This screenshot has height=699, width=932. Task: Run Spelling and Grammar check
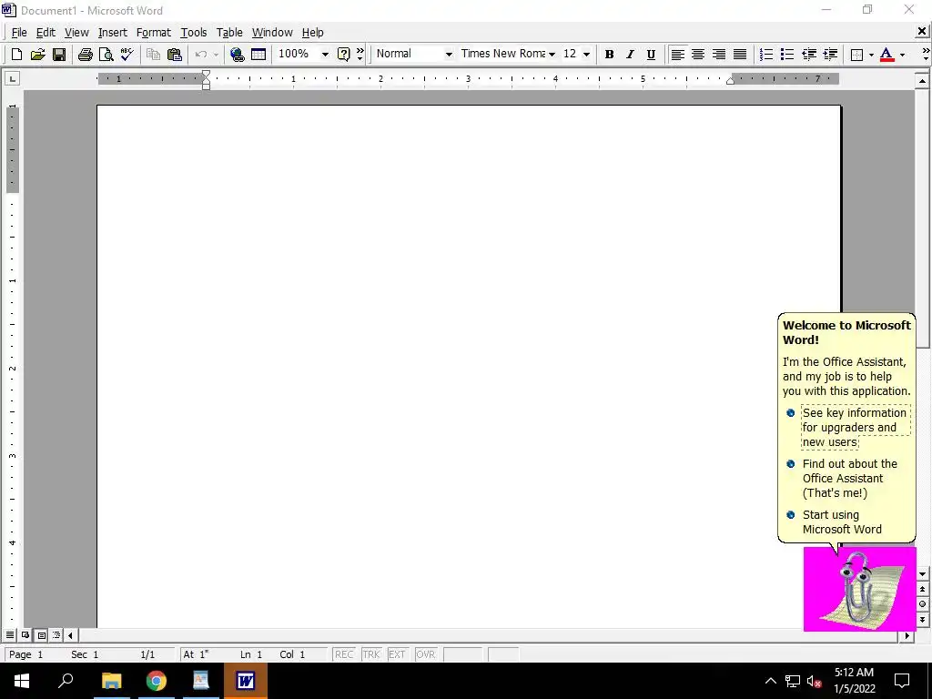coord(127,55)
